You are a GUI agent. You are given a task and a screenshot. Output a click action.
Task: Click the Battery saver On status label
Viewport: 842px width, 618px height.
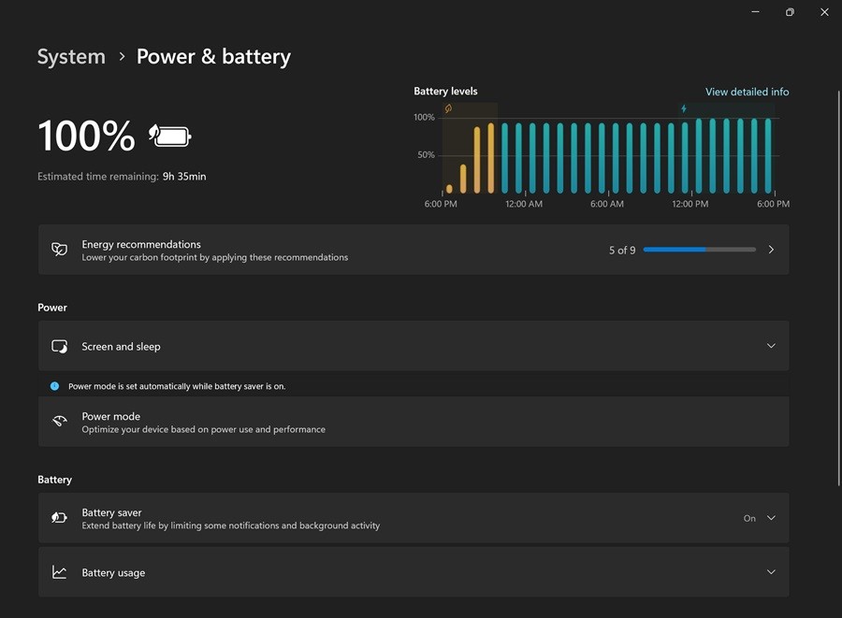tap(749, 518)
